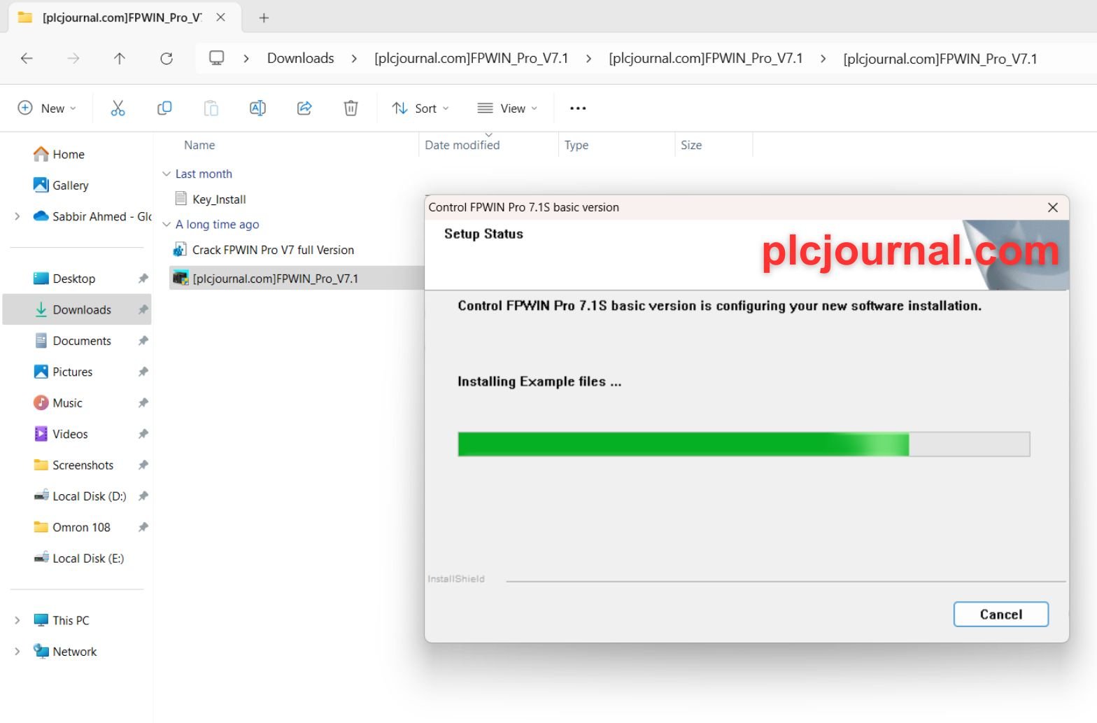Open the See more ellipsis menu
Image resolution: width=1097 pixels, height=723 pixels.
(x=578, y=108)
